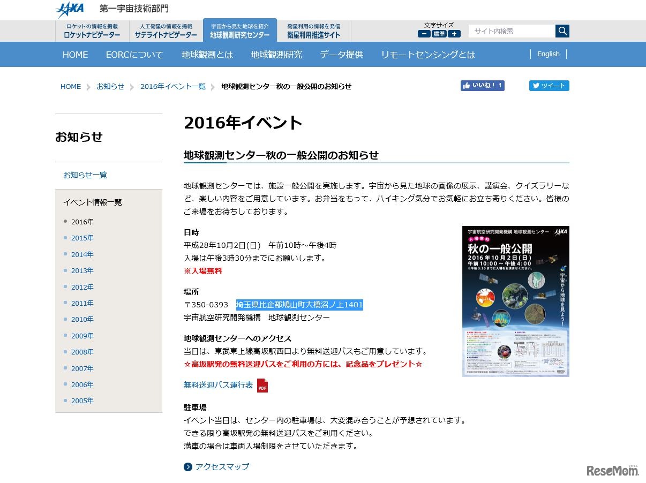
Task: Select 2010年 in the event year list
Action: tap(82, 319)
